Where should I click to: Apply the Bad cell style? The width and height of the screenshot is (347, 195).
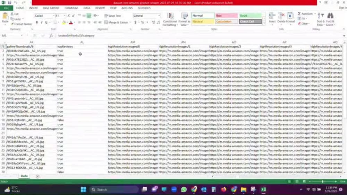[x=227, y=16]
